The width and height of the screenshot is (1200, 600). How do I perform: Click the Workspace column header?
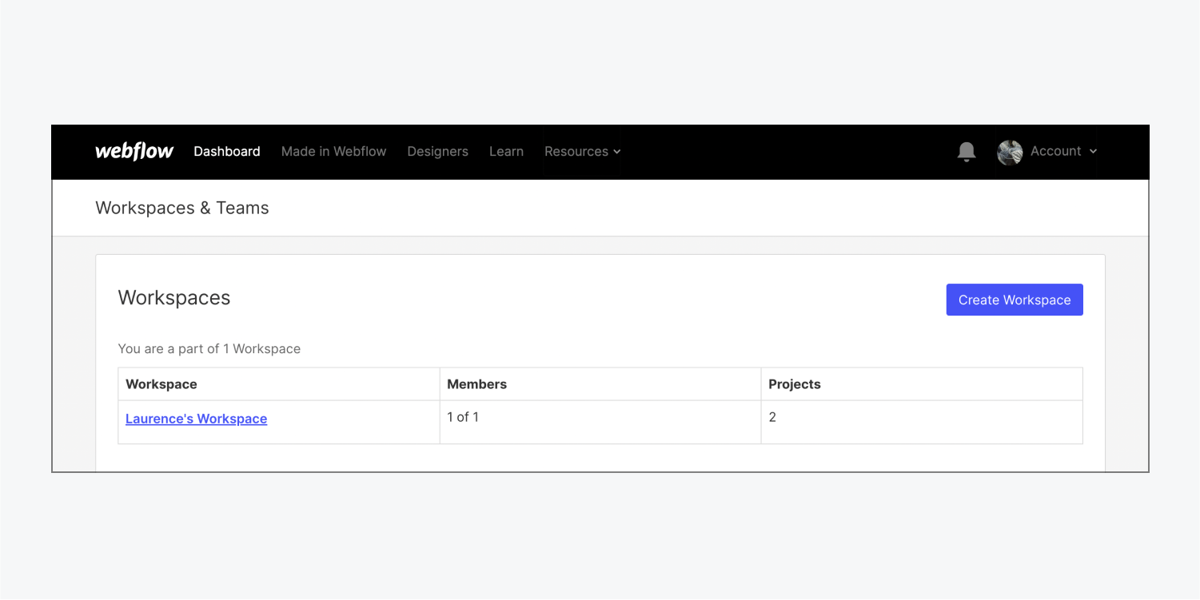(278, 384)
